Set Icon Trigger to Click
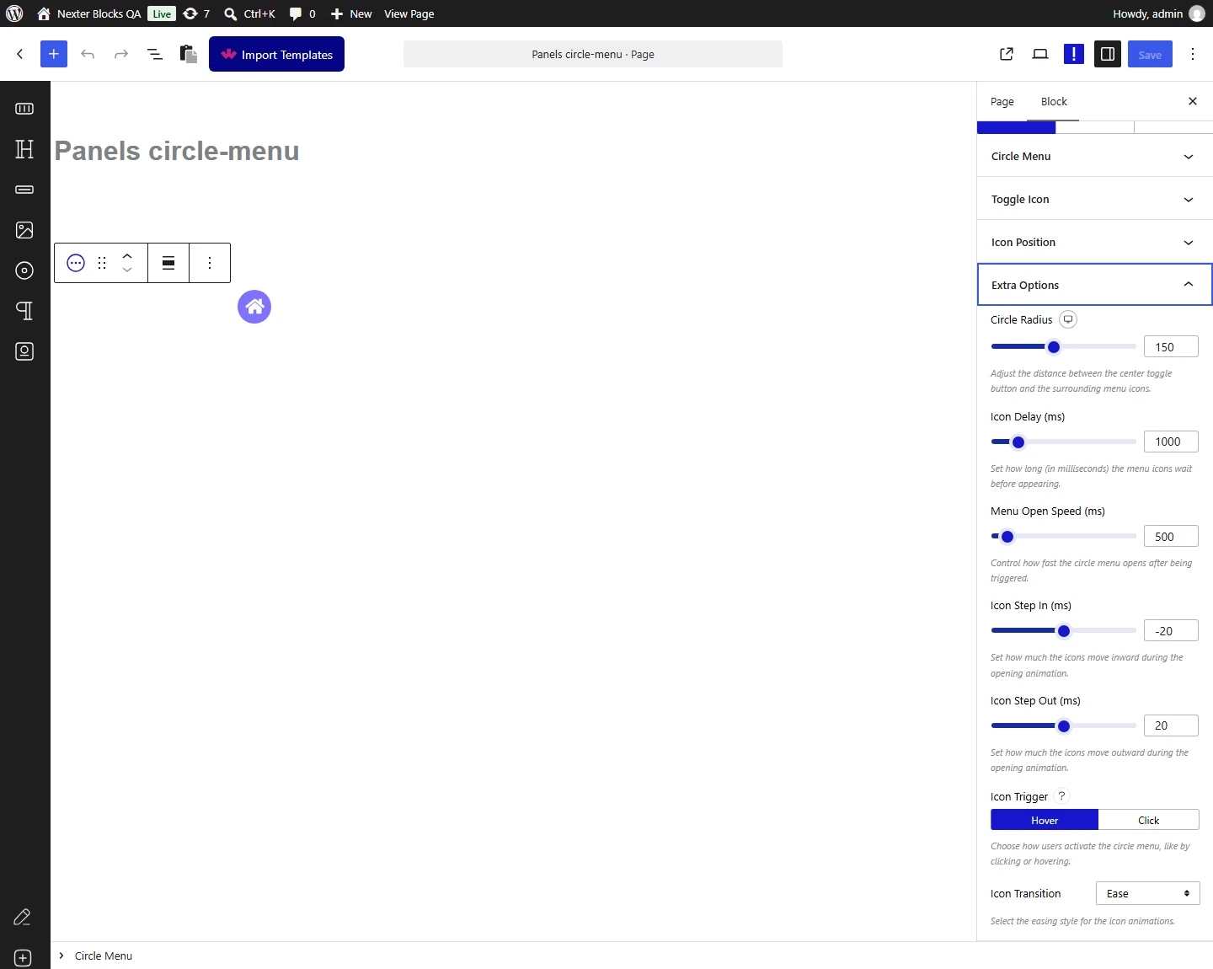The height and width of the screenshot is (969, 1213). coord(1149,820)
